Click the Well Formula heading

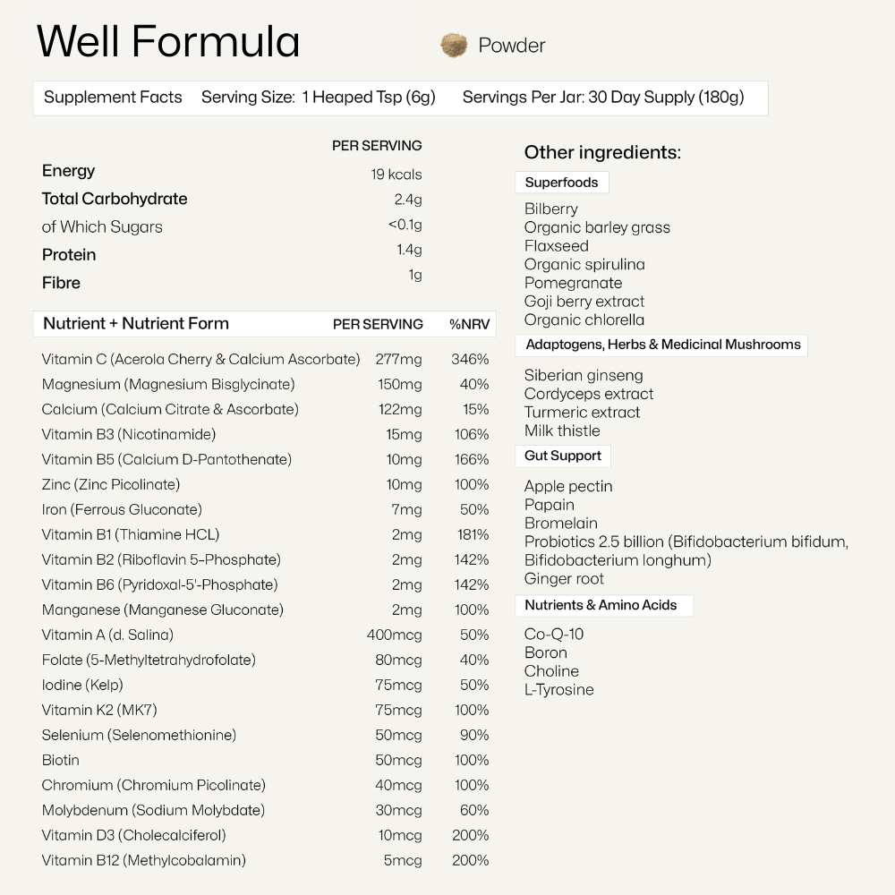(168, 42)
